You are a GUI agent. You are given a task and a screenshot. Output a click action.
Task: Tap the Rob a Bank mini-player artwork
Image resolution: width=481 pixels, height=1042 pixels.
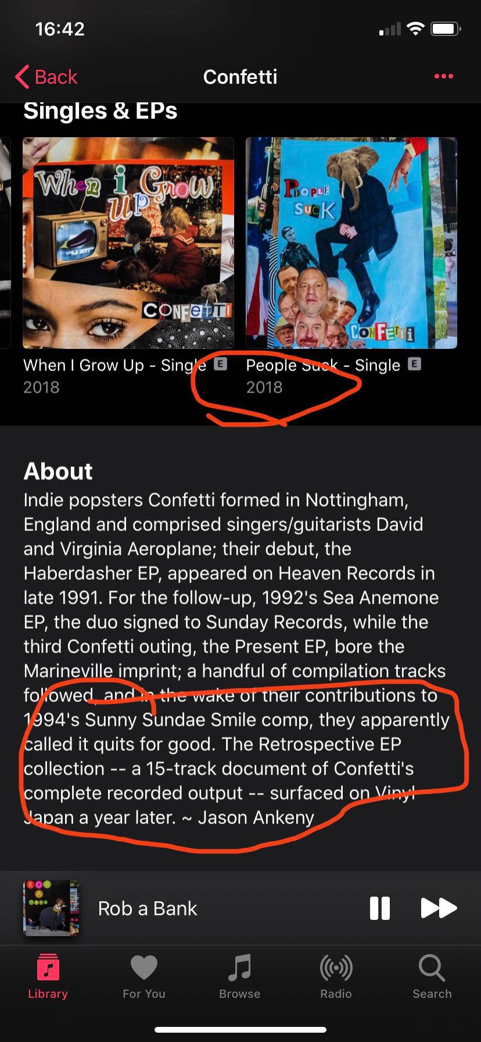pos(51,908)
